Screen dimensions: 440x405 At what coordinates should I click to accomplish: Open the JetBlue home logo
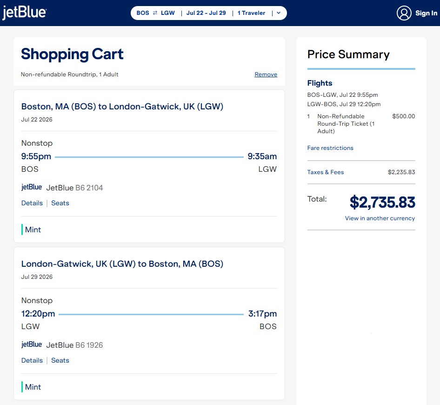[x=24, y=13]
